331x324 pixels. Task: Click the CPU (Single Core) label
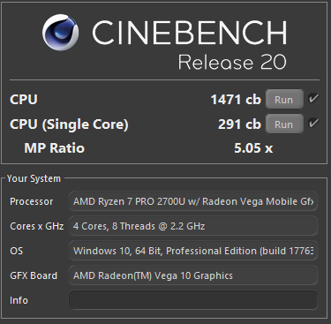click(x=69, y=124)
